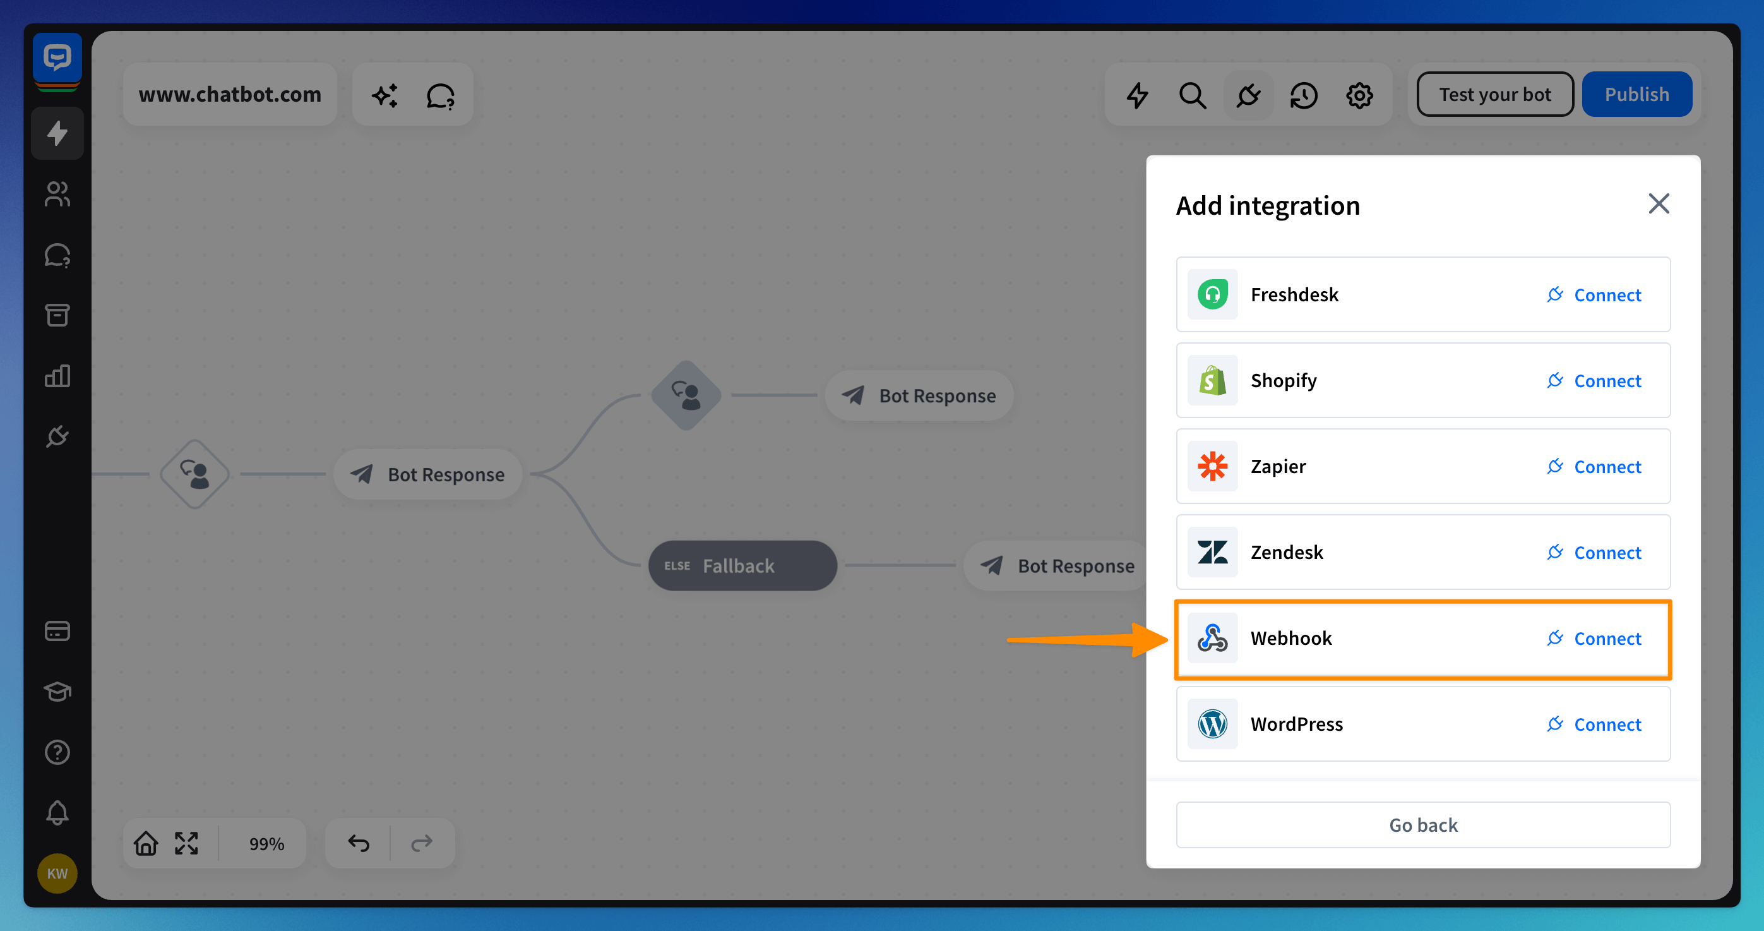
Task: Click the Go back button in the dialog
Action: (x=1423, y=825)
